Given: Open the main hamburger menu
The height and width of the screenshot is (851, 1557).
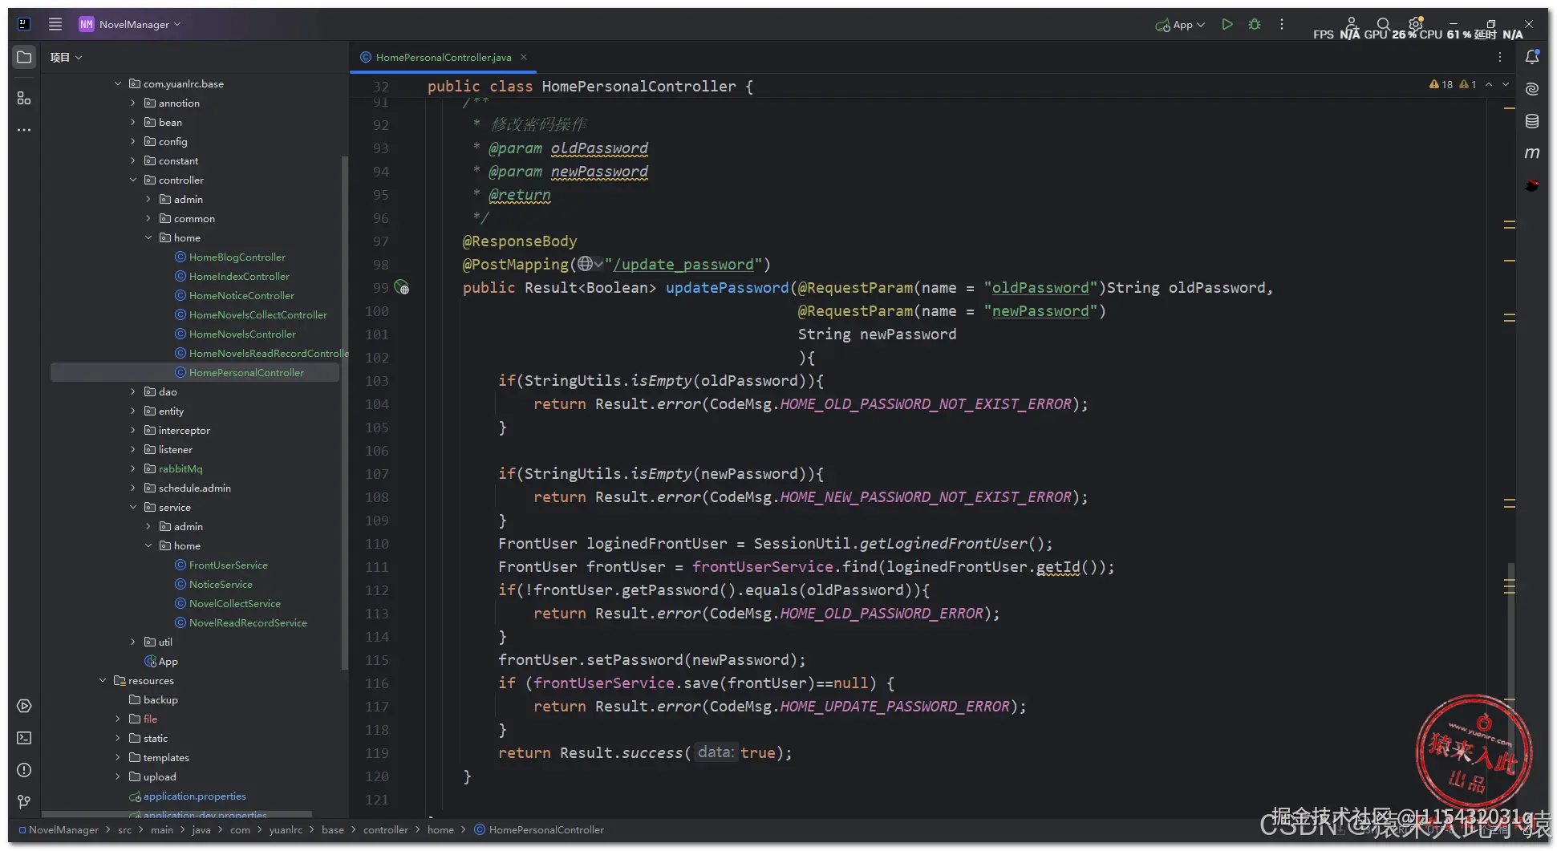Looking at the screenshot, I should click(55, 24).
